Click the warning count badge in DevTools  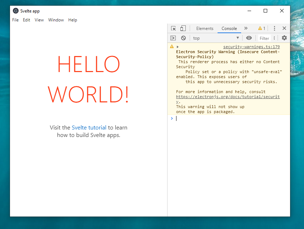tap(261, 28)
